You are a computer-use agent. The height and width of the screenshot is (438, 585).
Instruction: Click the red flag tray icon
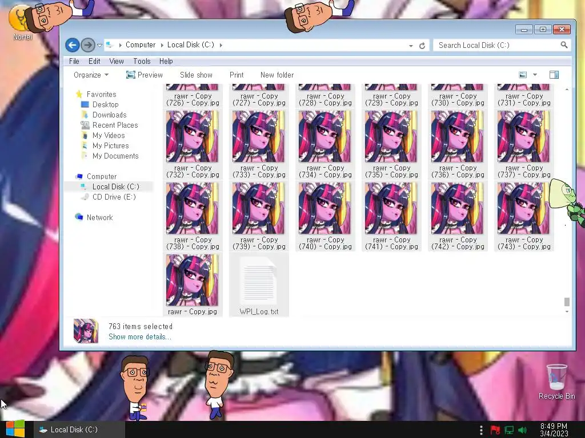(x=495, y=430)
